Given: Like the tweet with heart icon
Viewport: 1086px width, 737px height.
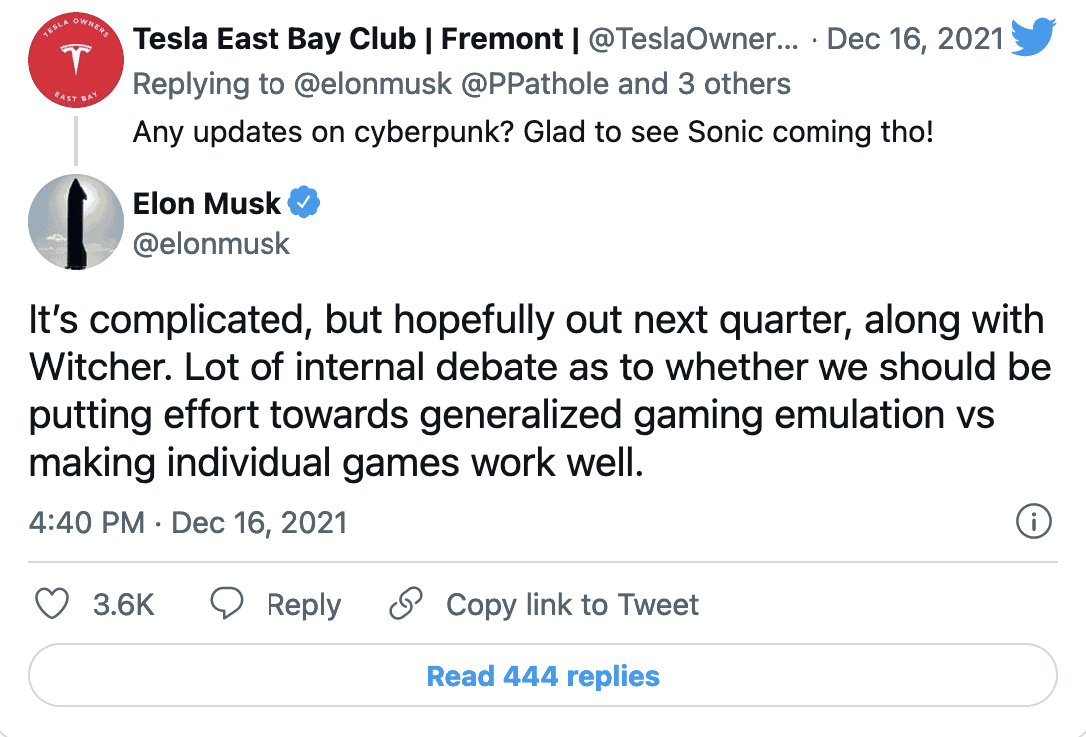Looking at the screenshot, I should [52, 604].
